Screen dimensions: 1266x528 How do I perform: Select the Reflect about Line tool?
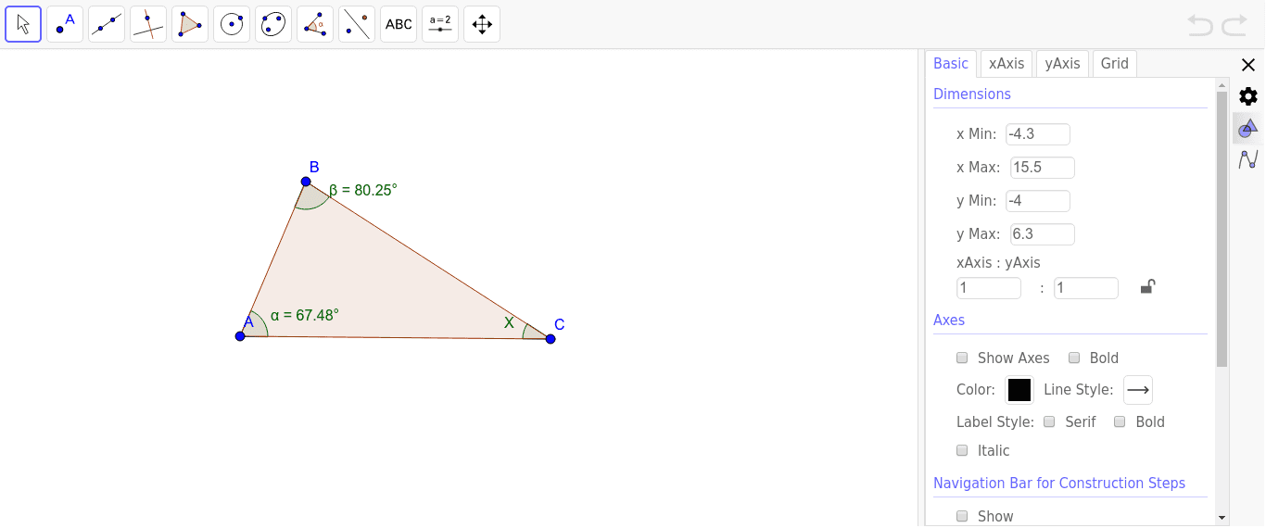(x=357, y=24)
